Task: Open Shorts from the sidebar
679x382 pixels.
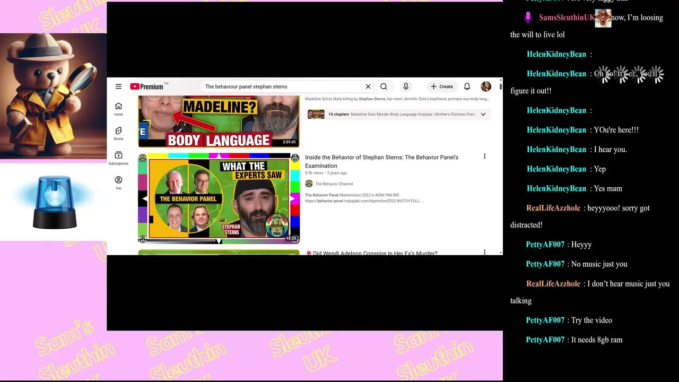Action: [118, 133]
